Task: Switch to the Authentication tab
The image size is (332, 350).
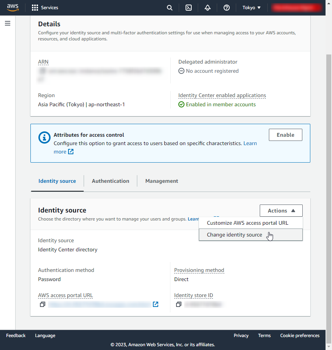Action: tap(111, 181)
